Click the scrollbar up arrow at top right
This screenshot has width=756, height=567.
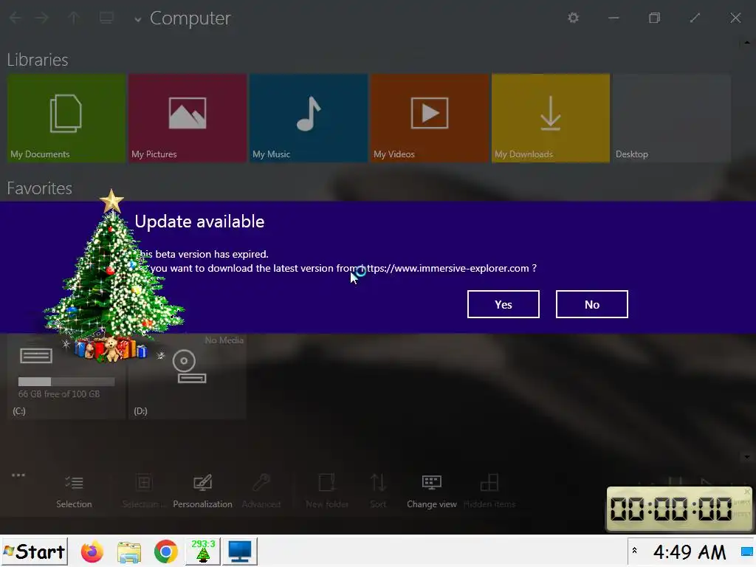tap(747, 42)
